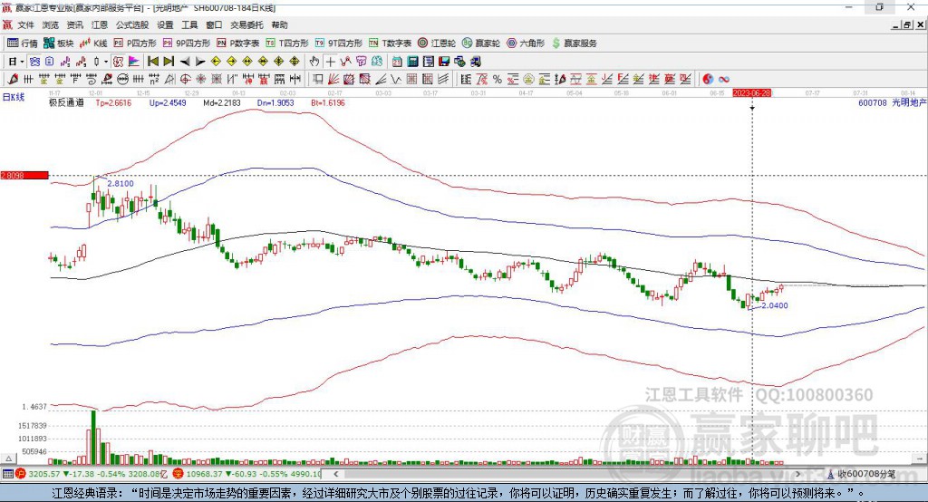928x502 pixels.
Task: Click the first yellow diamond arrow icon
Action: 216,62
